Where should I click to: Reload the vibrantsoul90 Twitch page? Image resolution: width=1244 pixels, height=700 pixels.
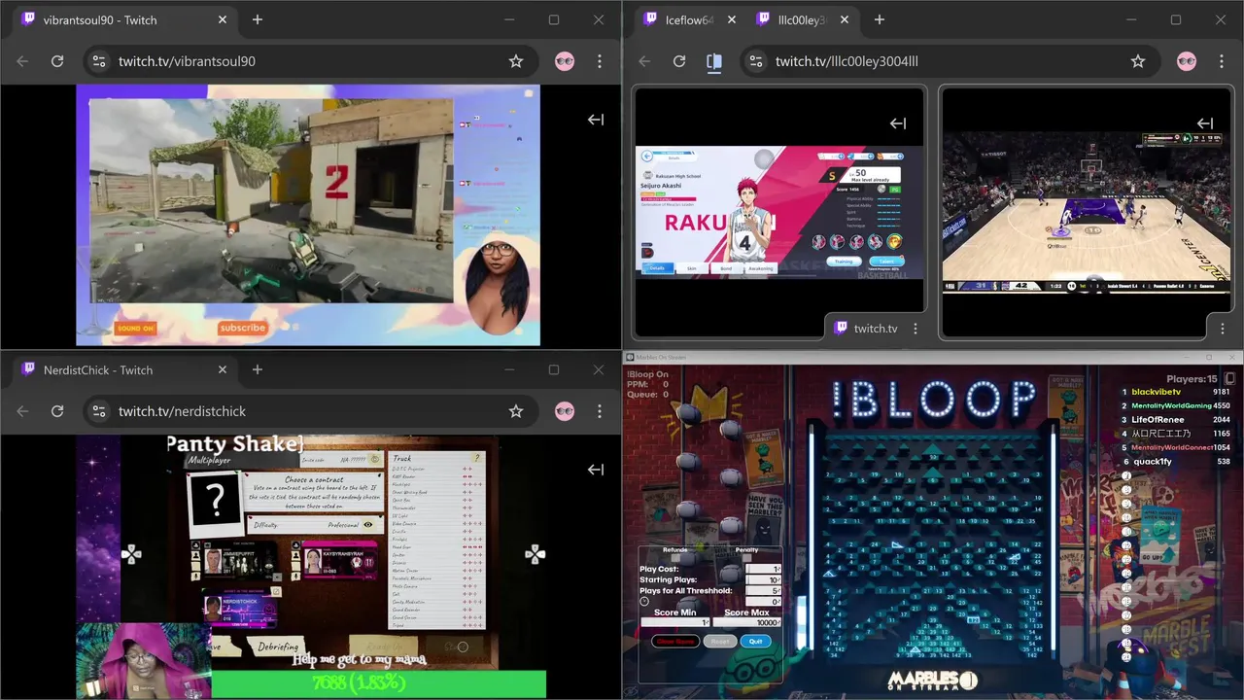57,61
